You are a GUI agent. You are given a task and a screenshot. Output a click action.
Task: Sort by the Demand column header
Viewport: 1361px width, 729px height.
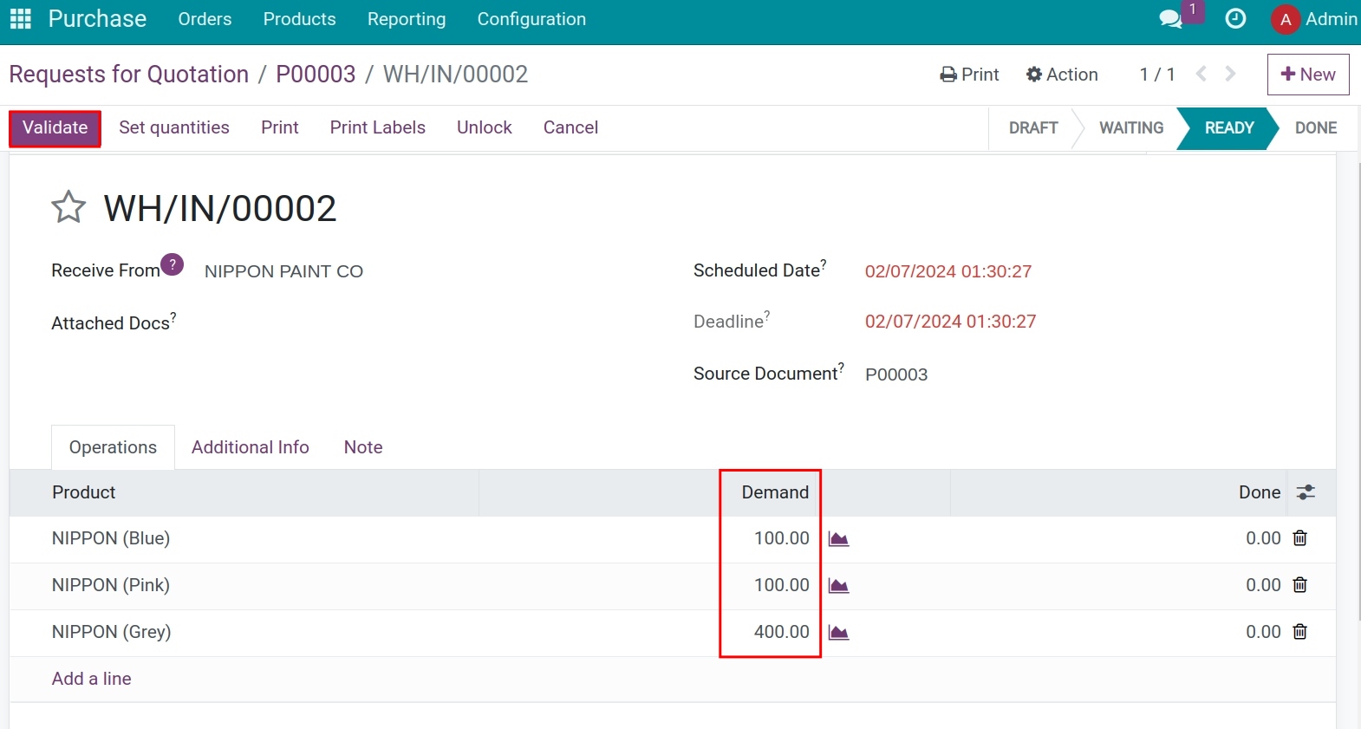pos(775,492)
